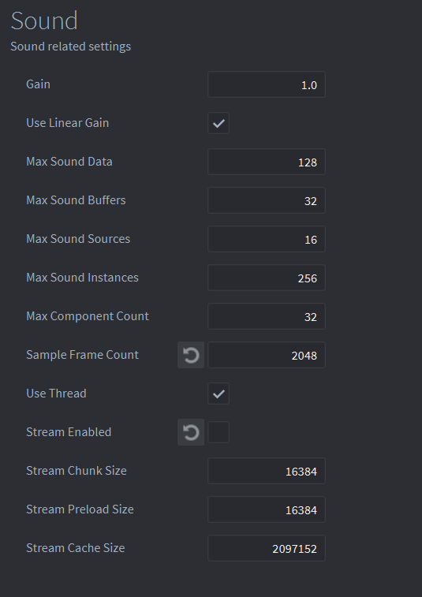Click the Gain value field
The width and height of the screenshot is (422, 597).
(267, 84)
